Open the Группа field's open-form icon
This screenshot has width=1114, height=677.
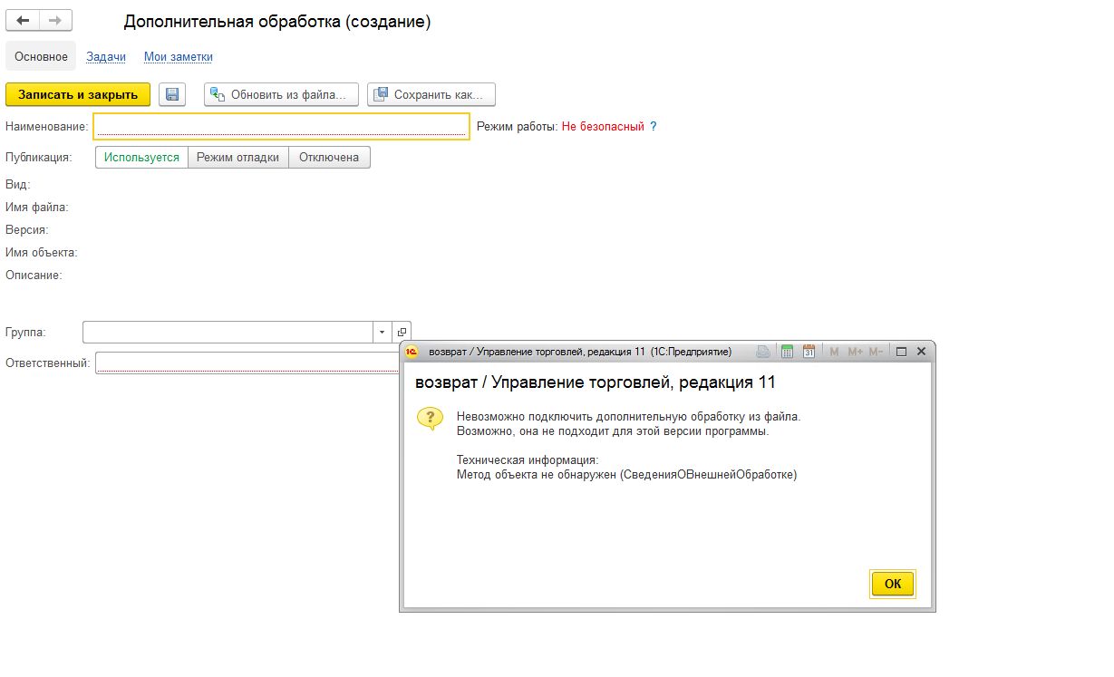tap(402, 333)
